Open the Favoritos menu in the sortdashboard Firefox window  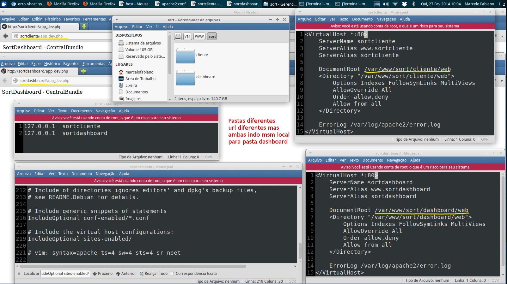coord(71,63)
